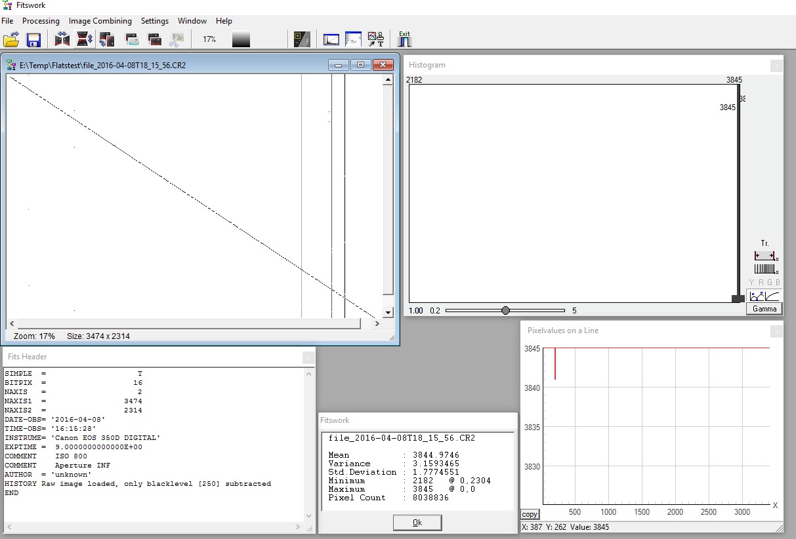
Task: Click the DATE-OBS header line
Action: pyautogui.click(x=54, y=419)
